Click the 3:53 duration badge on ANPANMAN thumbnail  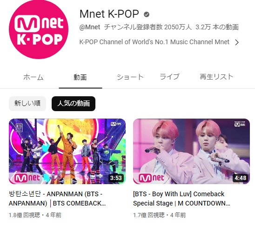point(116,178)
